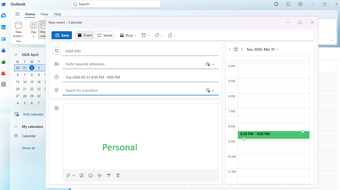The image size is (340, 190).
Task: Go to today using the calendar icon in day panel
Action: tap(236, 49)
